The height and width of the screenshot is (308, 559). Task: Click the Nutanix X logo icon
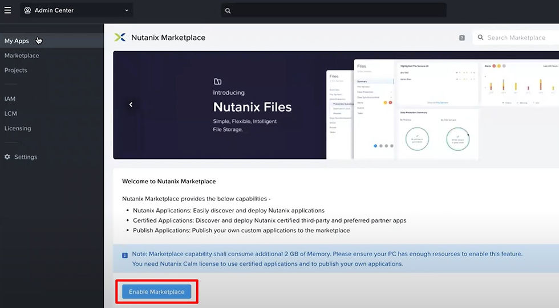(x=120, y=38)
